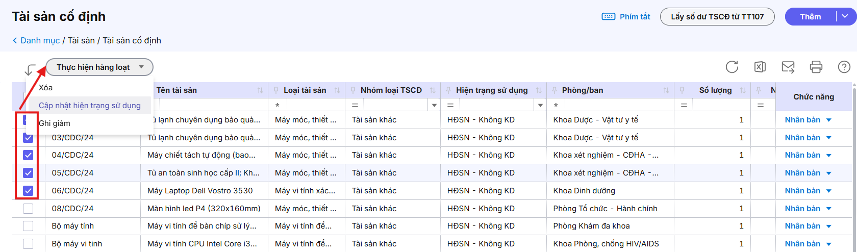
Task: Uncheck the 05/CDC/24 row checkbox
Action: [28, 173]
